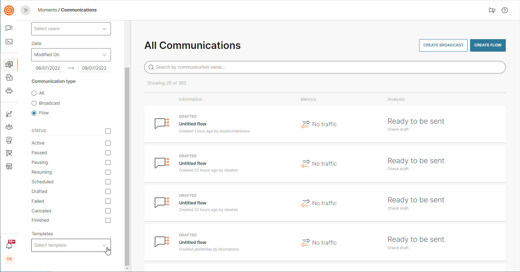
Task: Open the Select template dropdown
Action: (71, 245)
